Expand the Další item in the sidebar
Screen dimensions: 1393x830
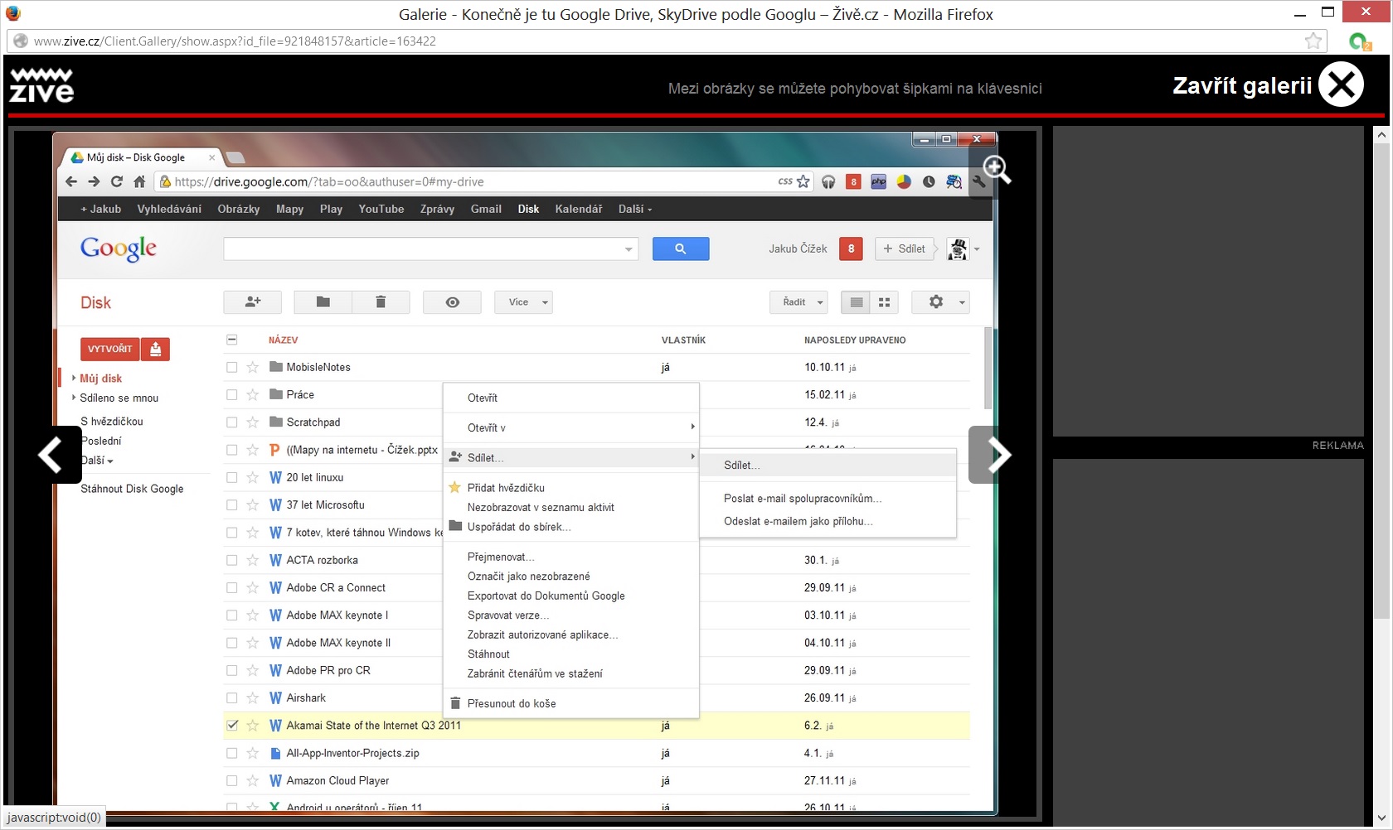(x=96, y=461)
